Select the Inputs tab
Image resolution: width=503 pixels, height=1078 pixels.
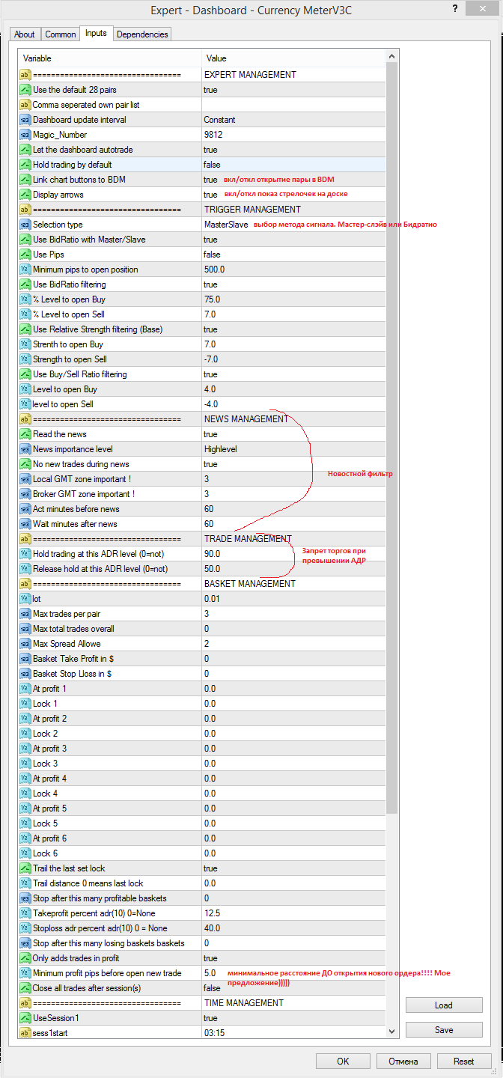point(96,34)
